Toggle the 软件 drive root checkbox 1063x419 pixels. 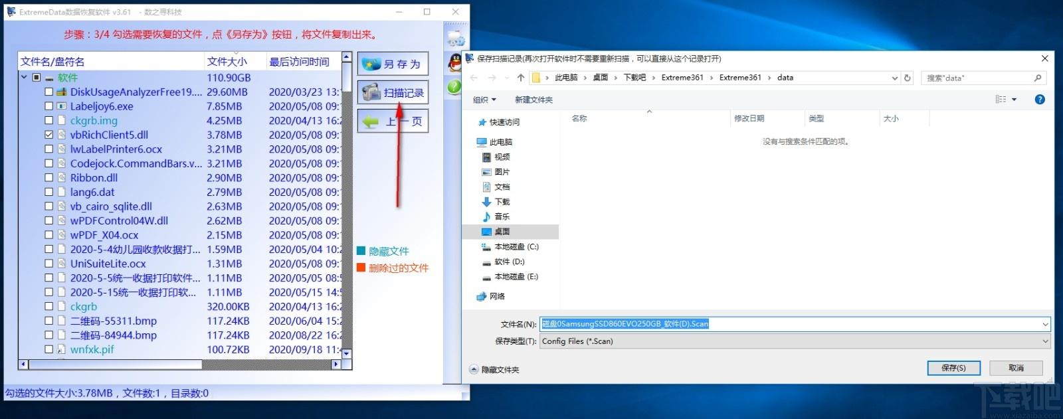pyautogui.click(x=37, y=78)
